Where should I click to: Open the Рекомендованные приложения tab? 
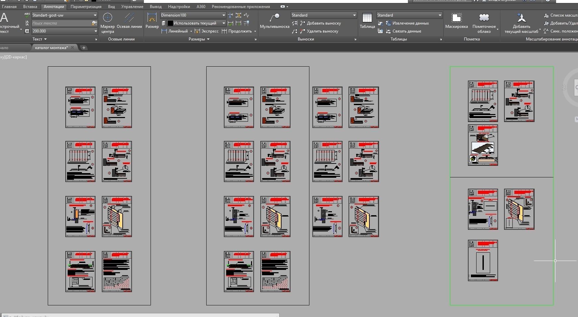tap(241, 7)
